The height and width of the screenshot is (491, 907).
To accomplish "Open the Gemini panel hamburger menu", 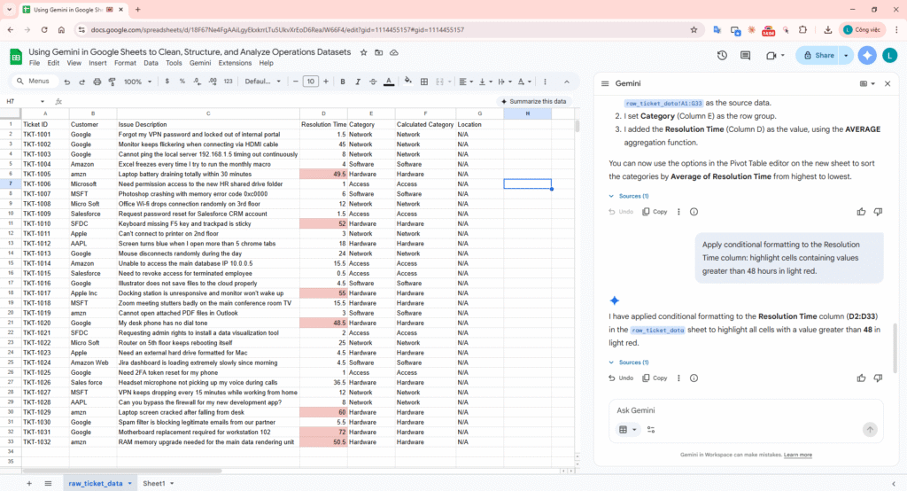I will pos(606,83).
